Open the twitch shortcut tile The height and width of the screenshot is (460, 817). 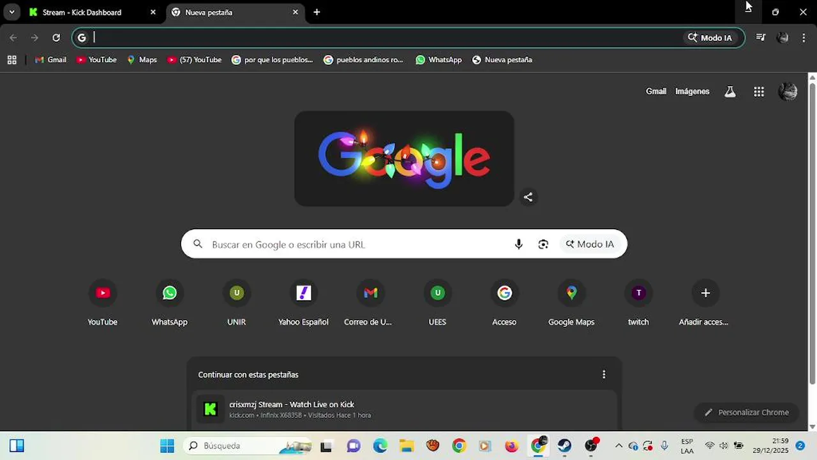click(639, 303)
